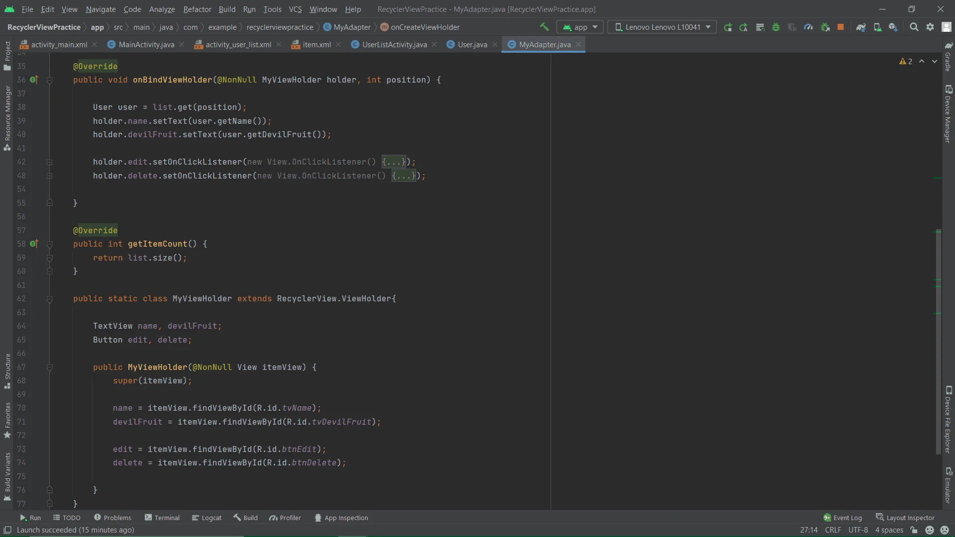955x537 pixels.
Task: Toggle the read-only lock icon in status bar
Action: 914,530
